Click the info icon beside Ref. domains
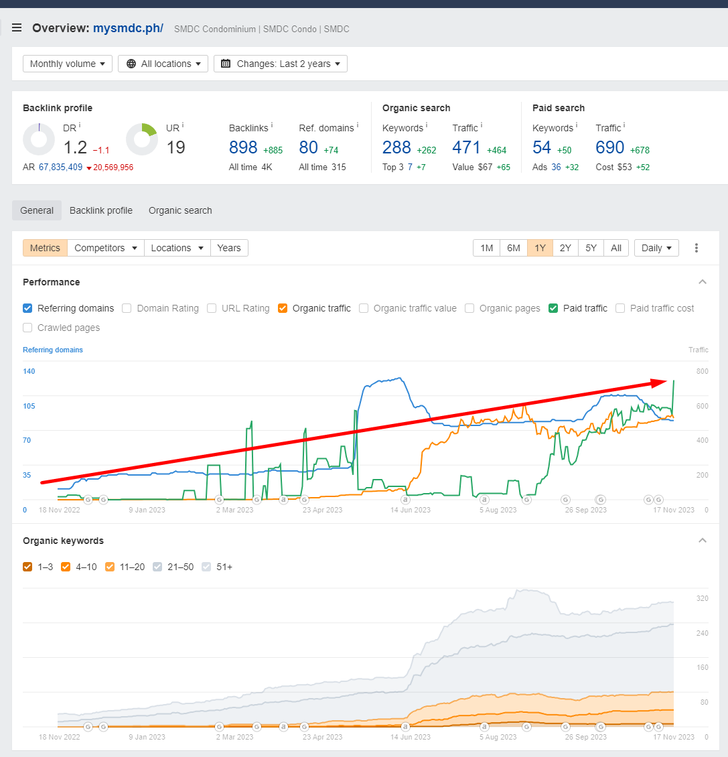 coord(358,125)
